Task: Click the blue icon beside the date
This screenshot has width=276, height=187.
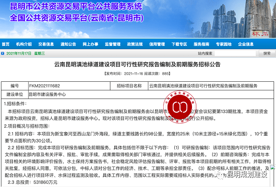Action: click(3, 54)
